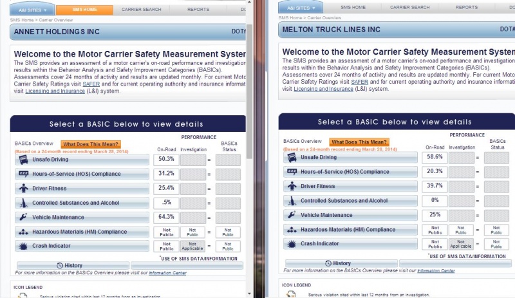The image size is (515, 298).
Task: Click the HOS Compliance logbook icon in Annett window
Action: (23, 174)
